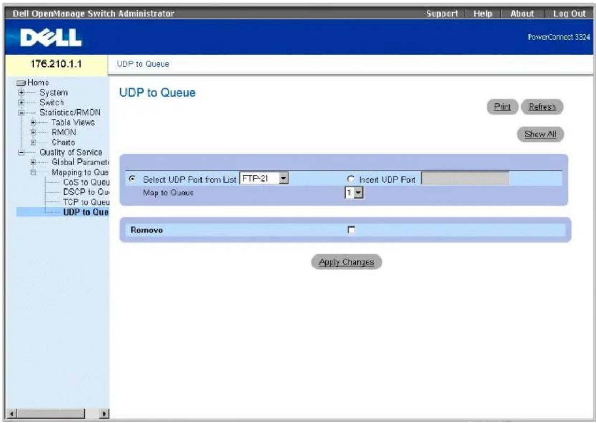Open CoS to Queue page

pos(86,182)
